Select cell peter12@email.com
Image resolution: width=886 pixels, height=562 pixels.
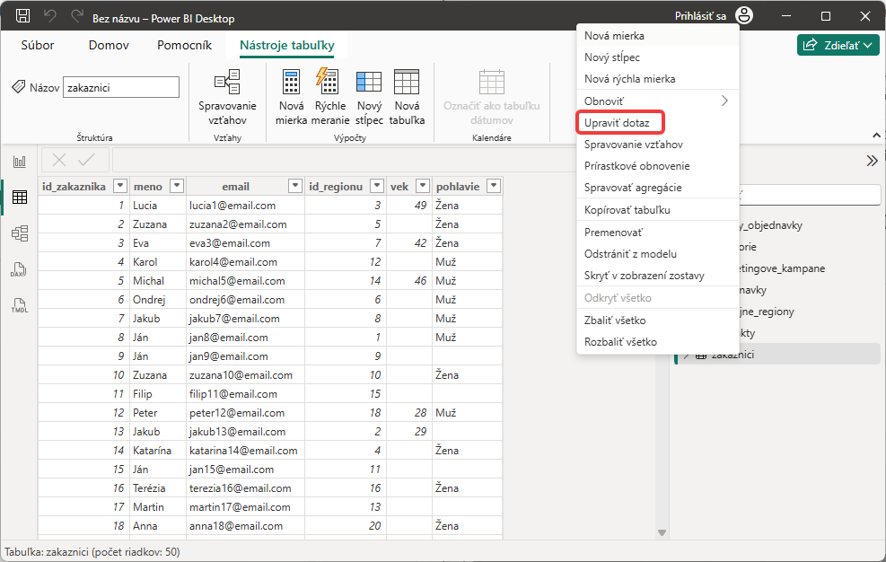click(x=245, y=413)
